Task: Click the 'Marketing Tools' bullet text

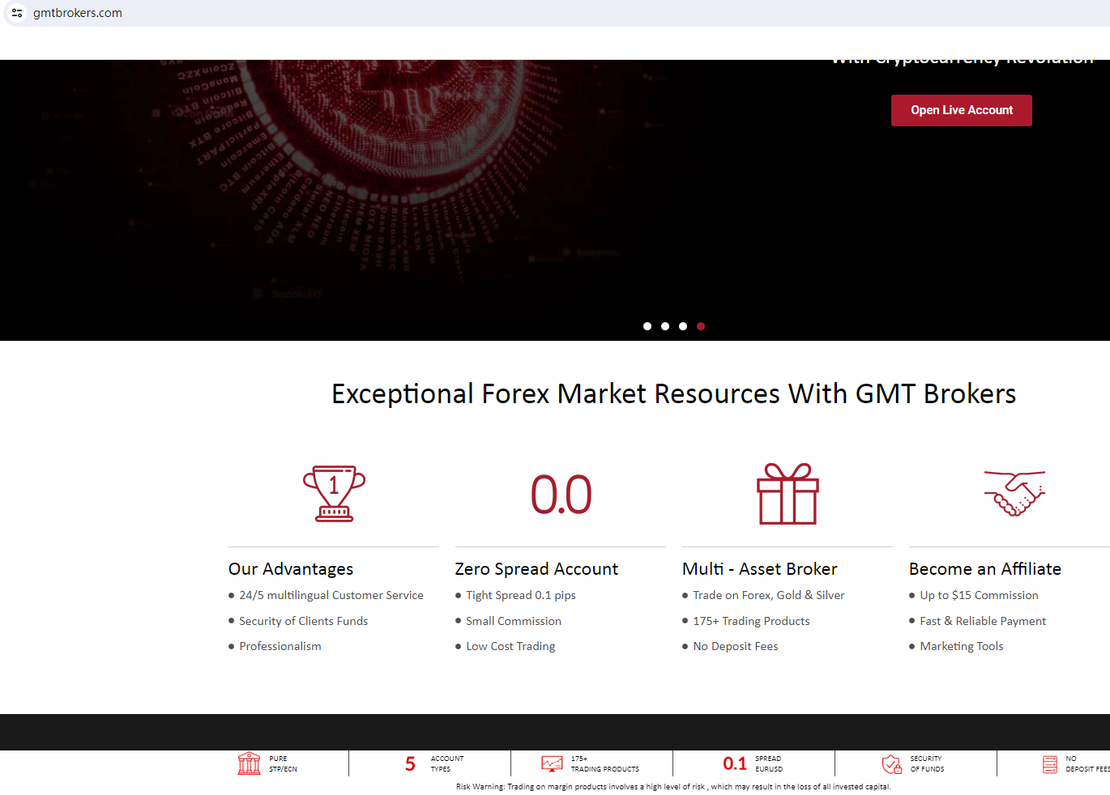Action: coord(962,646)
